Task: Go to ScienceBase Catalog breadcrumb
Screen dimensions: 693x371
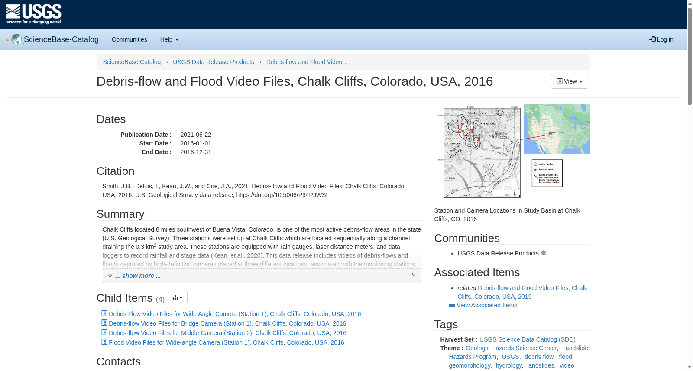Action: 132,62
